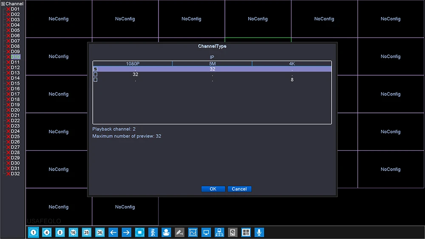Click 'Maximum number of preview: 32' text
This screenshot has width=425, height=239.
127,136
